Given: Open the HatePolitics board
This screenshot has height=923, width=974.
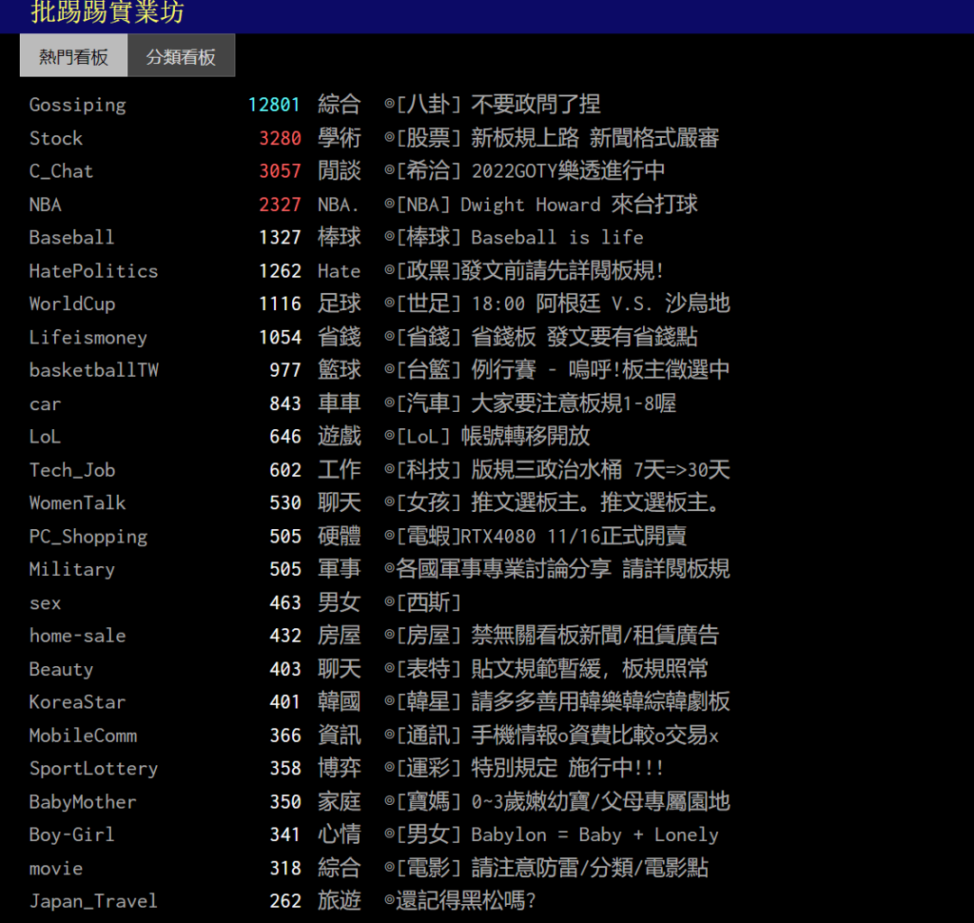Looking at the screenshot, I should point(93,270).
